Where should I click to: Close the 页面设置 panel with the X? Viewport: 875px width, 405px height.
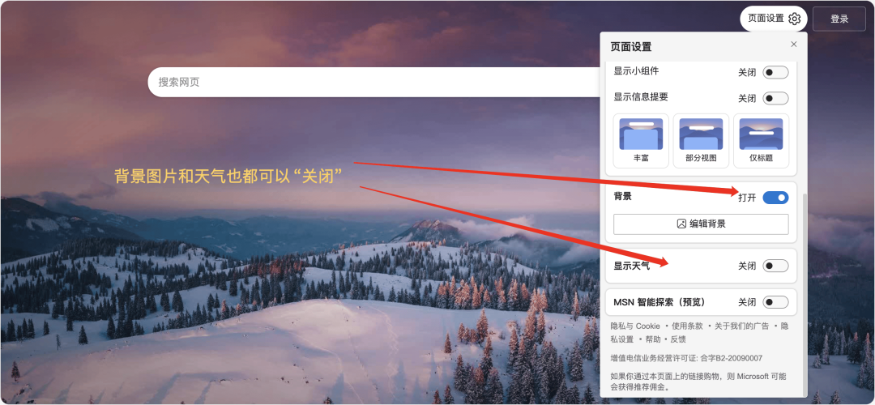click(794, 44)
